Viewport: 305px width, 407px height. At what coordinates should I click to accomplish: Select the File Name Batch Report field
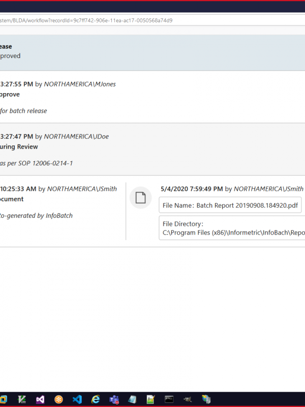coord(230,205)
